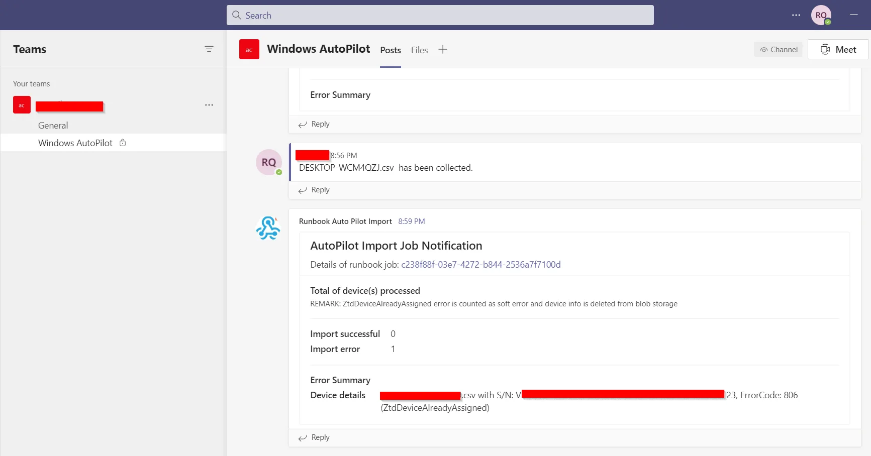Switch to the Files tab
871x456 pixels.
click(419, 50)
